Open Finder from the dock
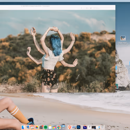Viewport: 130px width, 130px height. click(23, 127)
